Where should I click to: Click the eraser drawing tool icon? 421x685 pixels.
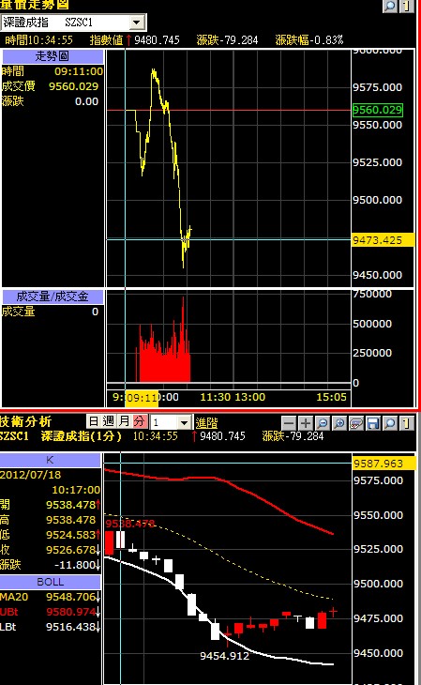(356, 423)
